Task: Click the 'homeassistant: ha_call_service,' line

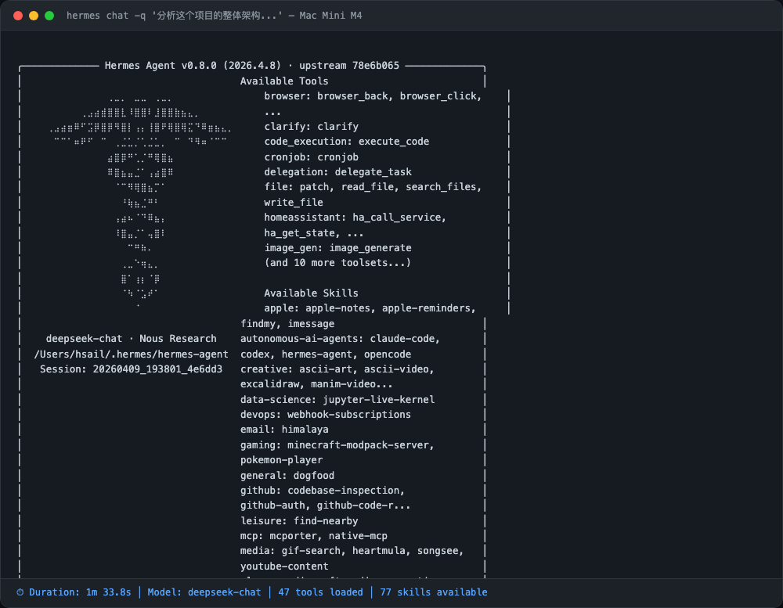Action: 355,218
